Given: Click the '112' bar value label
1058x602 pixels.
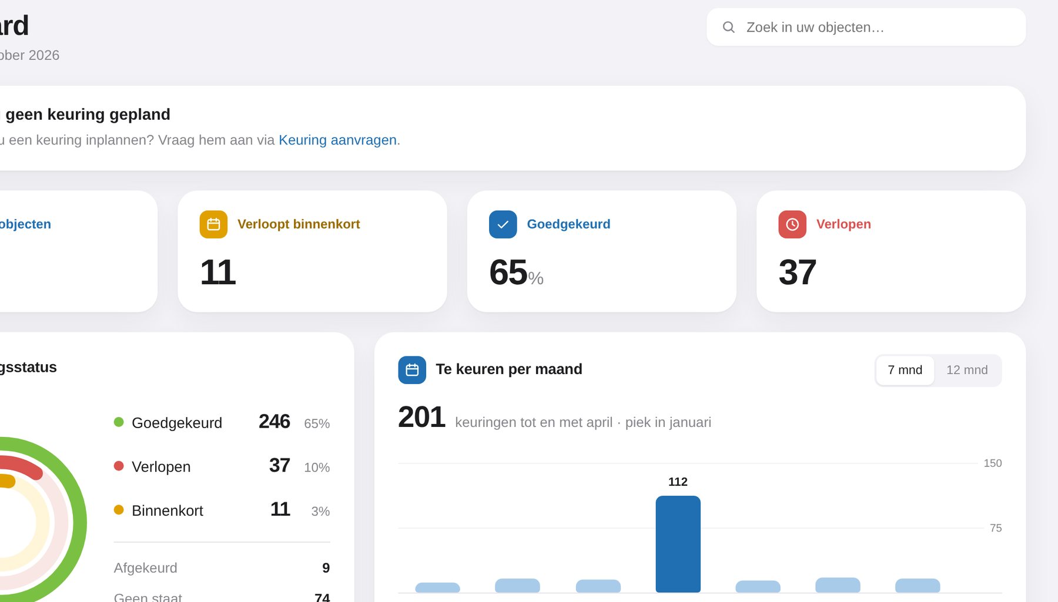Looking at the screenshot, I should pyautogui.click(x=678, y=482).
